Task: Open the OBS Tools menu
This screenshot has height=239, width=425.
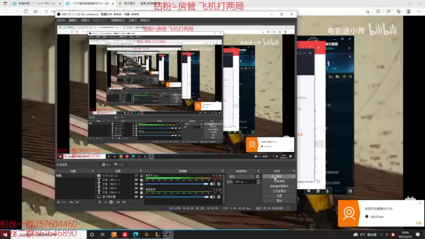Action: tap(132, 20)
